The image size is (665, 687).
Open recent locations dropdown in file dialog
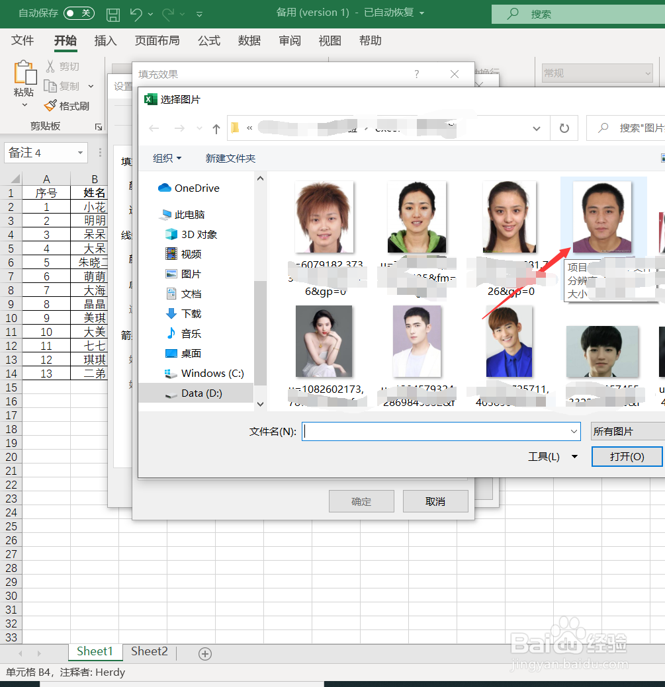(199, 128)
